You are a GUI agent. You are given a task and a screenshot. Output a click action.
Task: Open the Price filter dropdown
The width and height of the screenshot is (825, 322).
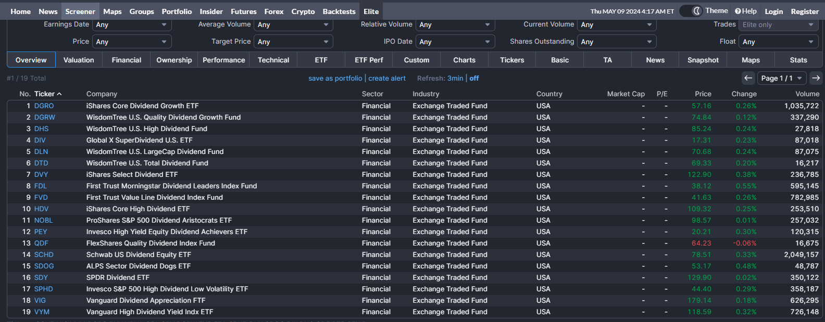(132, 42)
